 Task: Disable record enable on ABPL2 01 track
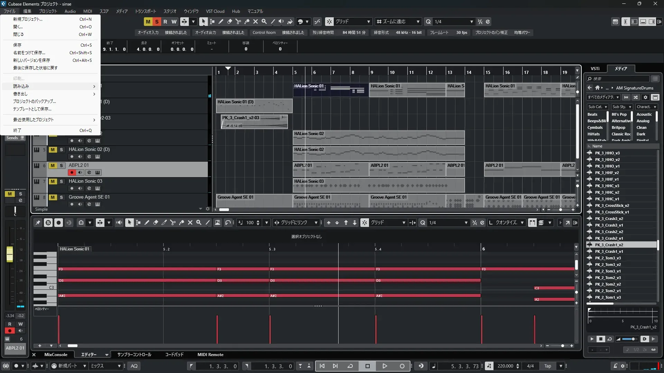coord(72,173)
